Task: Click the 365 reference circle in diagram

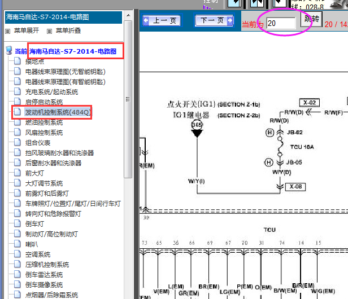Action: [x=197, y=125]
